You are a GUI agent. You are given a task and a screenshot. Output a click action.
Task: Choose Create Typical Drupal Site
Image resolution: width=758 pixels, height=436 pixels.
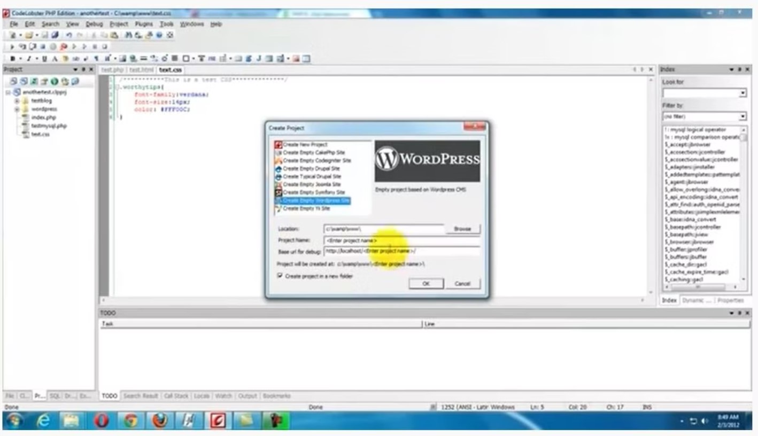pyautogui.click(x=312, y=176)
